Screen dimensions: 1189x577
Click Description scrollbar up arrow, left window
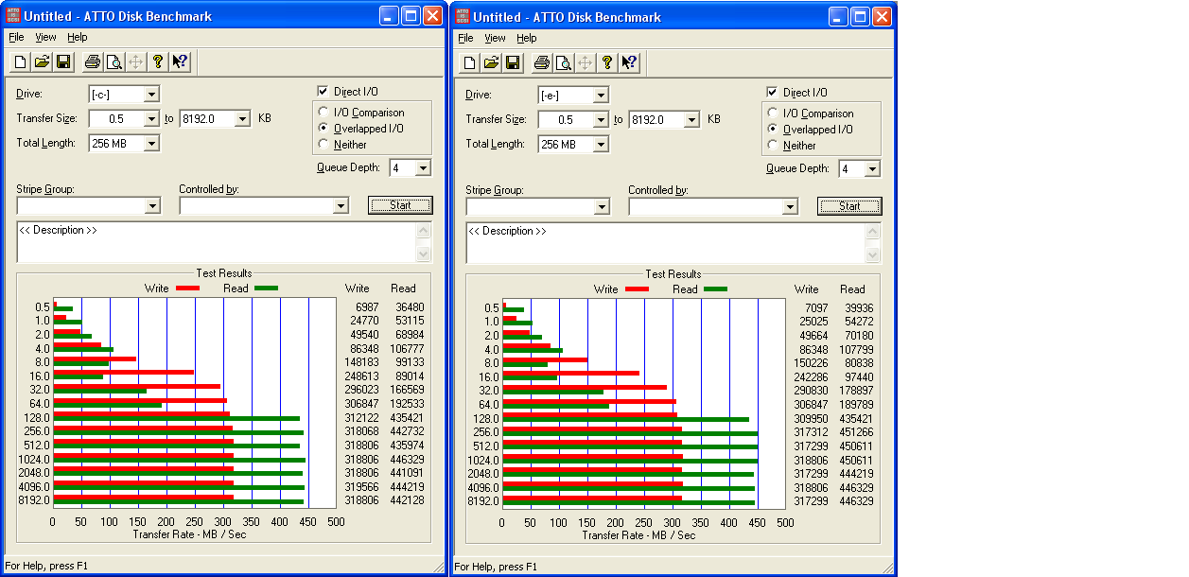(x=424, y=231)
